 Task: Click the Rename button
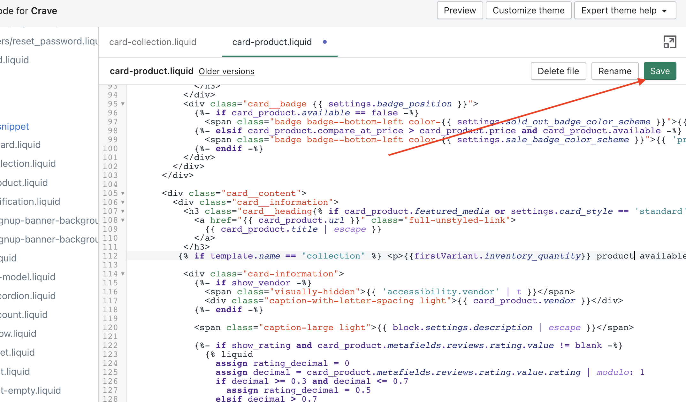pyautogui.click(x=614, y=71)
